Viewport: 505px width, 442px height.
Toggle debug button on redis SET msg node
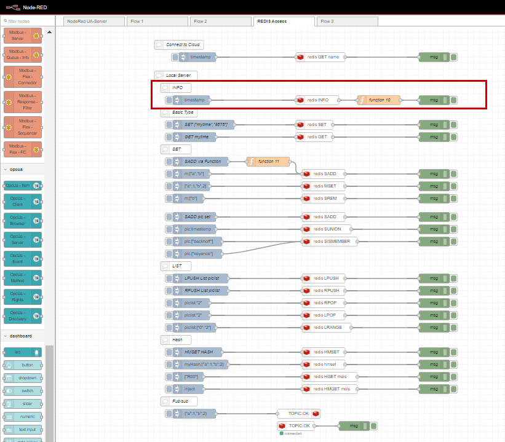tap(453, 125)
